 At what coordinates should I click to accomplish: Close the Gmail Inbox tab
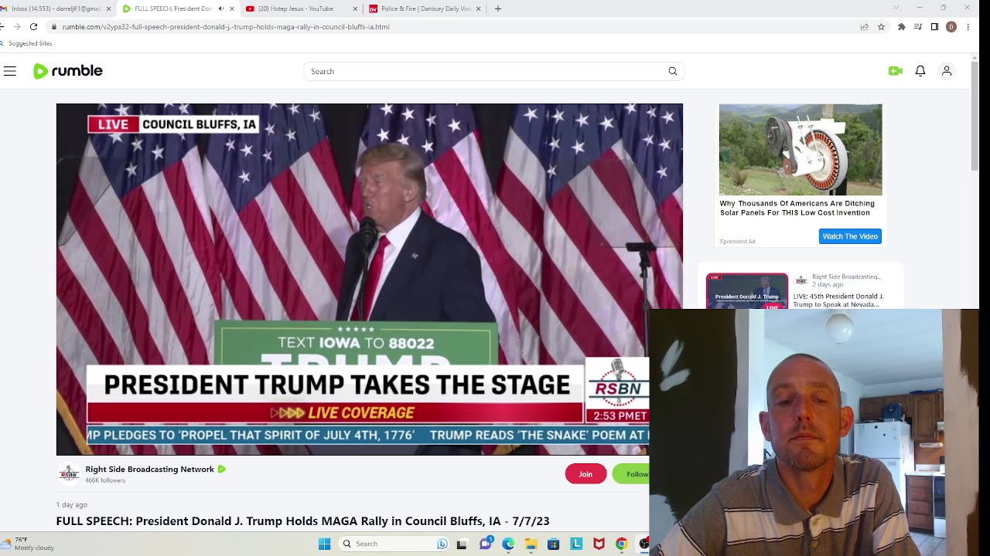pyautogui.click(x=108, y=8)
